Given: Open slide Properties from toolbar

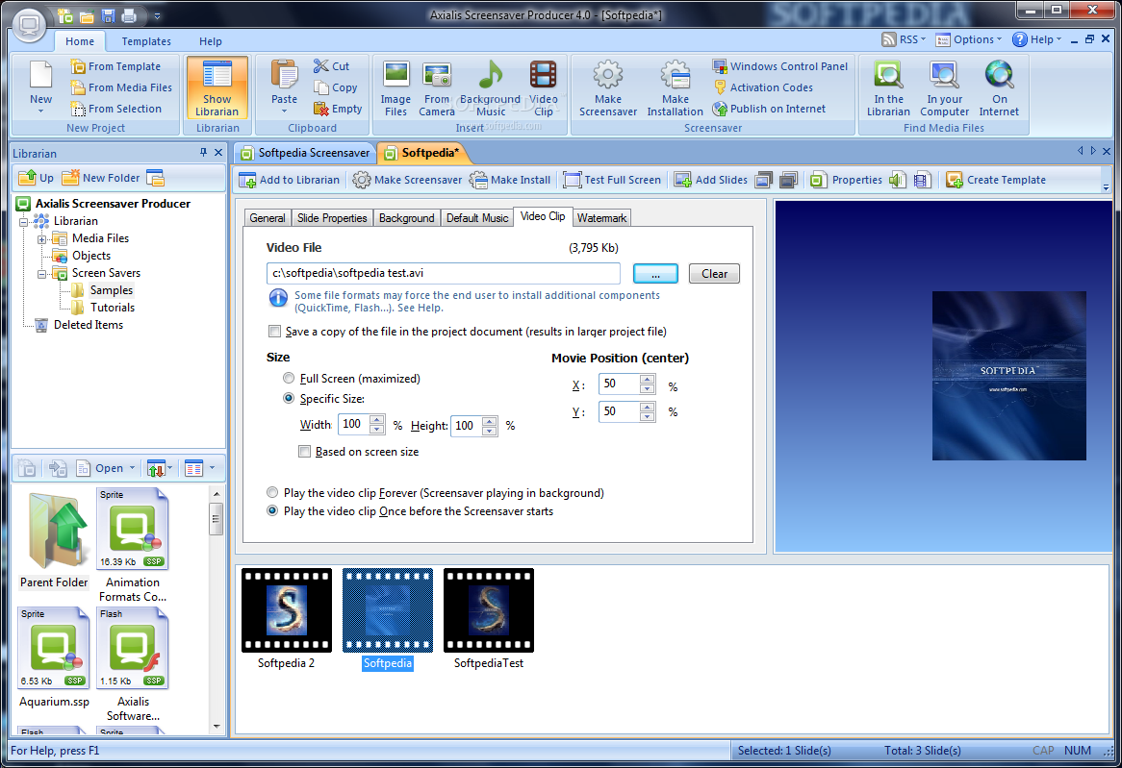Looking at the screenshot, I should [847, 180].
